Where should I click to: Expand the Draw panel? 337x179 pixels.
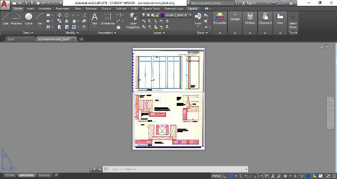28,33
